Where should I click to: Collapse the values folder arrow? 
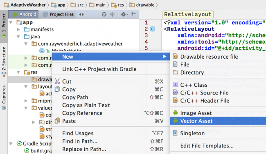(26, 108)
